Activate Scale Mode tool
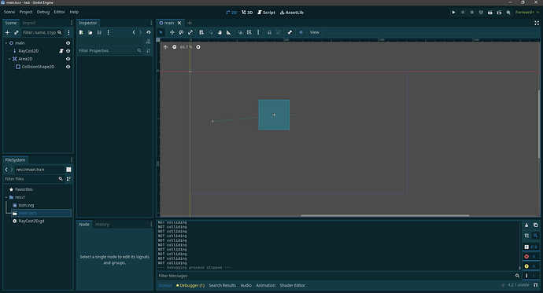Screen dimensions: 543x293 (x=190, y=32)
